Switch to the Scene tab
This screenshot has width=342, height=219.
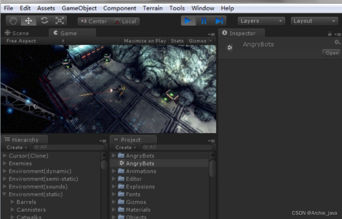coord(17,33)
